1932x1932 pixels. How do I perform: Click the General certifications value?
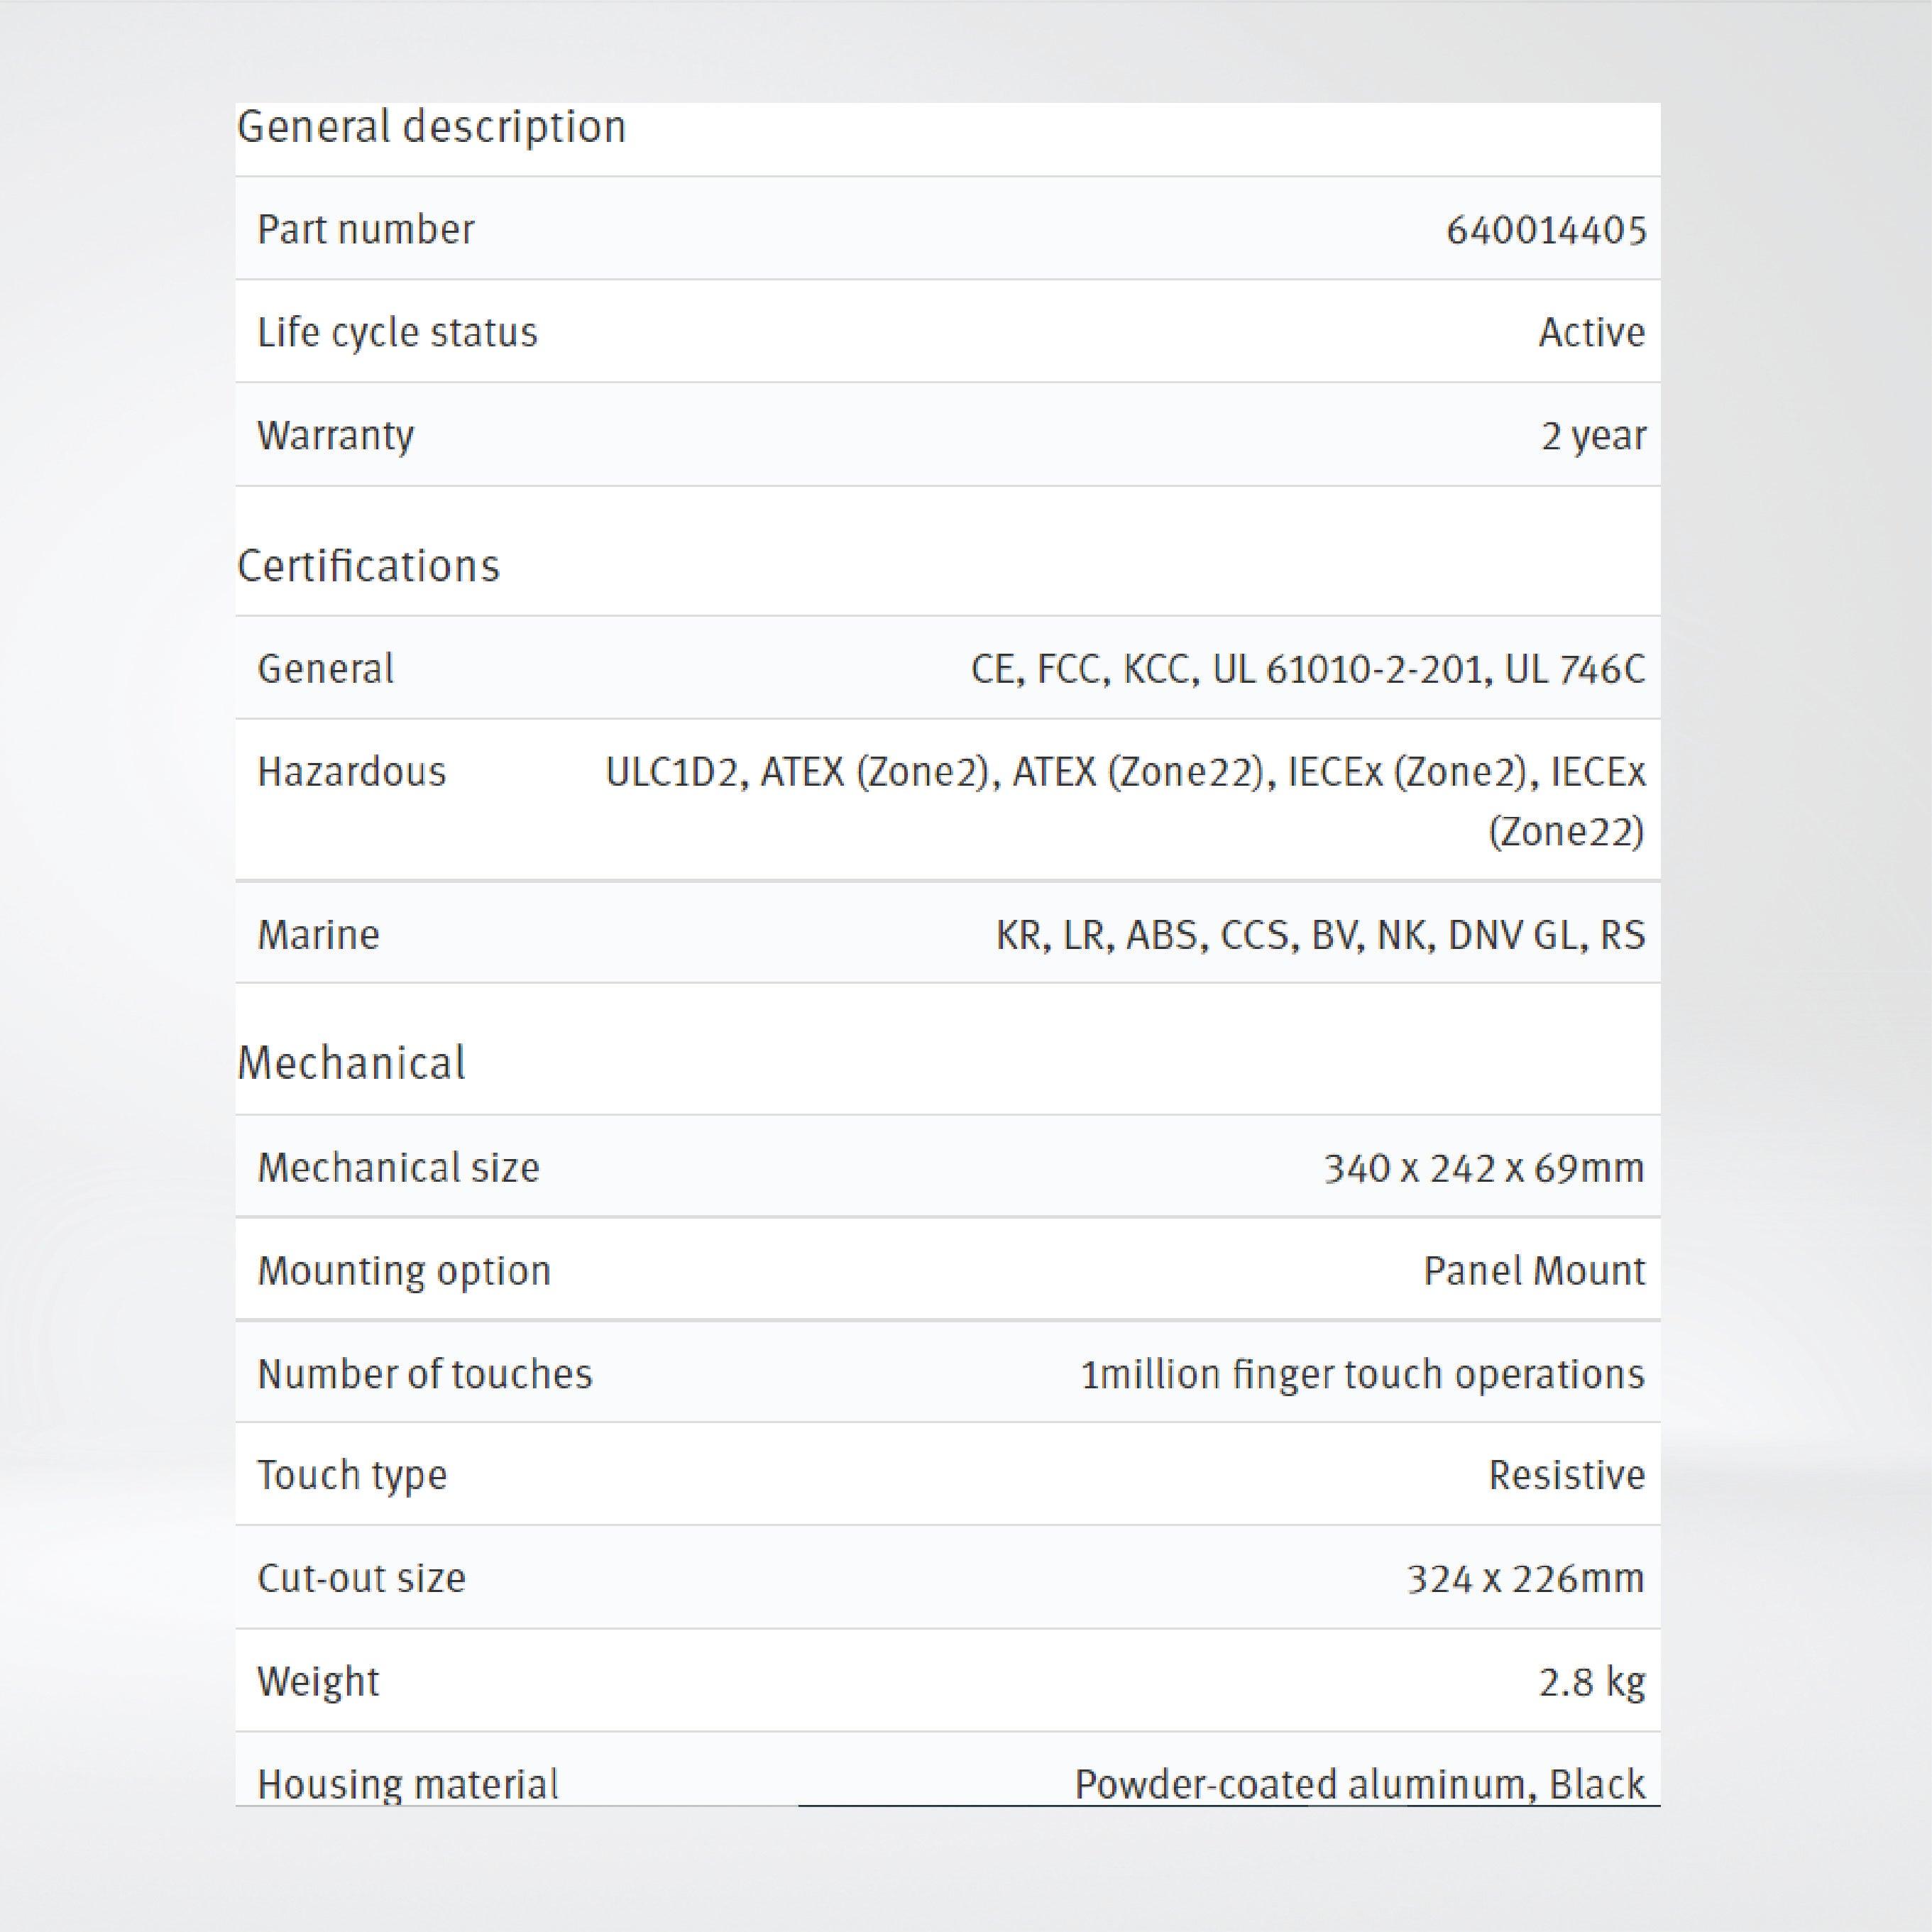pos(1307,669)
